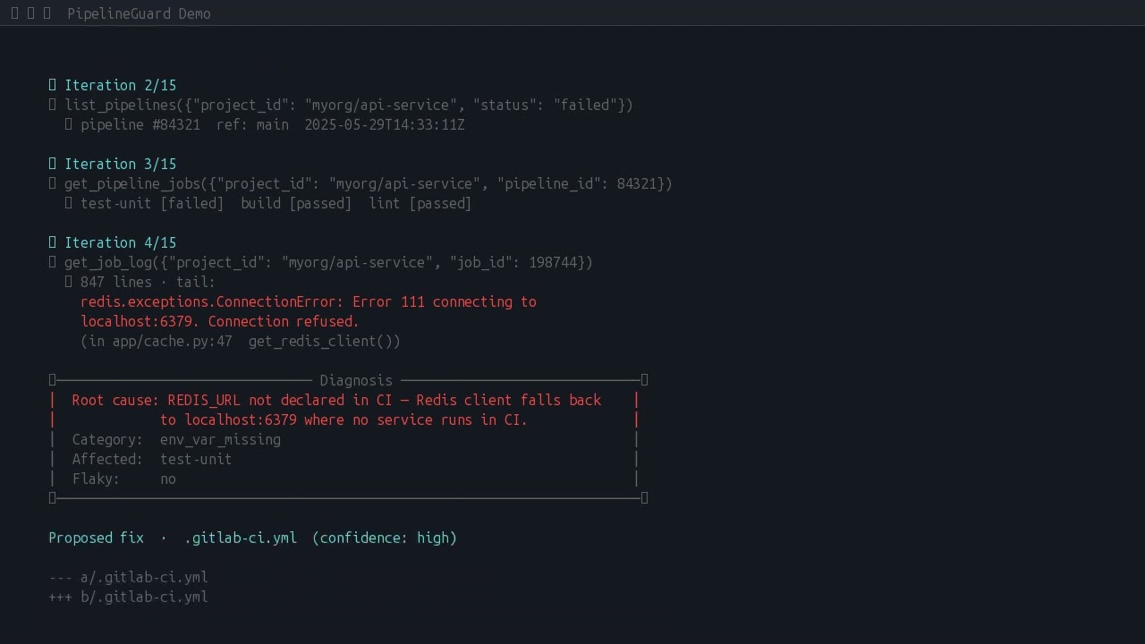Click test-unit [failed] job status
Image resolution: width=1145 pixels, height=644 pixels.
coord(152,203)
